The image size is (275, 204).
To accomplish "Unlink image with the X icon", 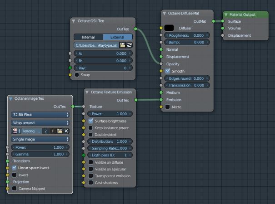I will coord(66,131).
